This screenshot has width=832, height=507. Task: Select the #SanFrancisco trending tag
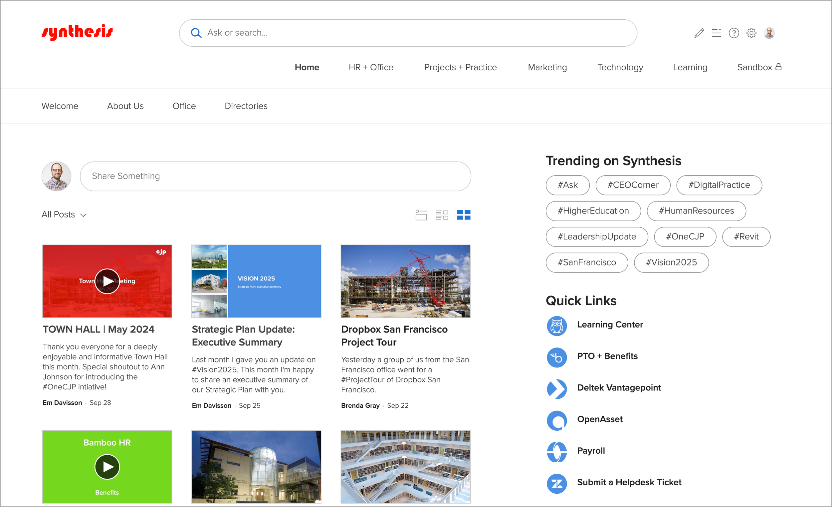pyautogui.click(x=586, y=262)
